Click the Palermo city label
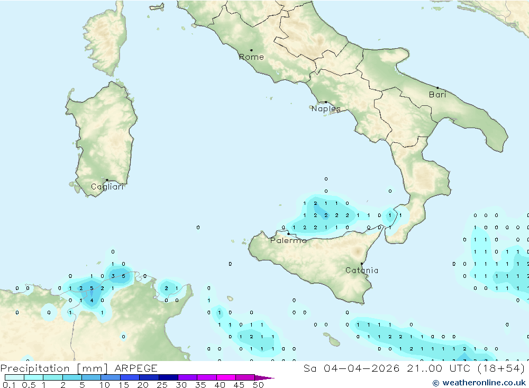529x388 pixels. point(288,240)
